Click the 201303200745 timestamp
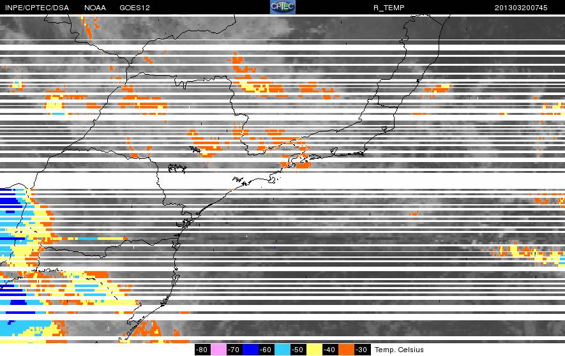This screenshot has height=356, width=565. tap(521, 8)
